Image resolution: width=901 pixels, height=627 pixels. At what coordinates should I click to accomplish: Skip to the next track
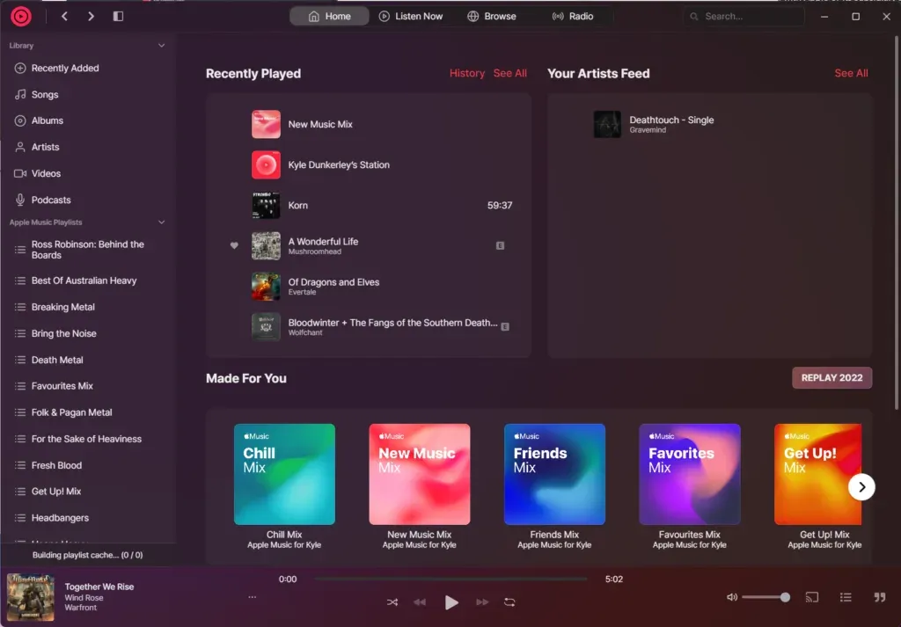click(x=482, y=602)
